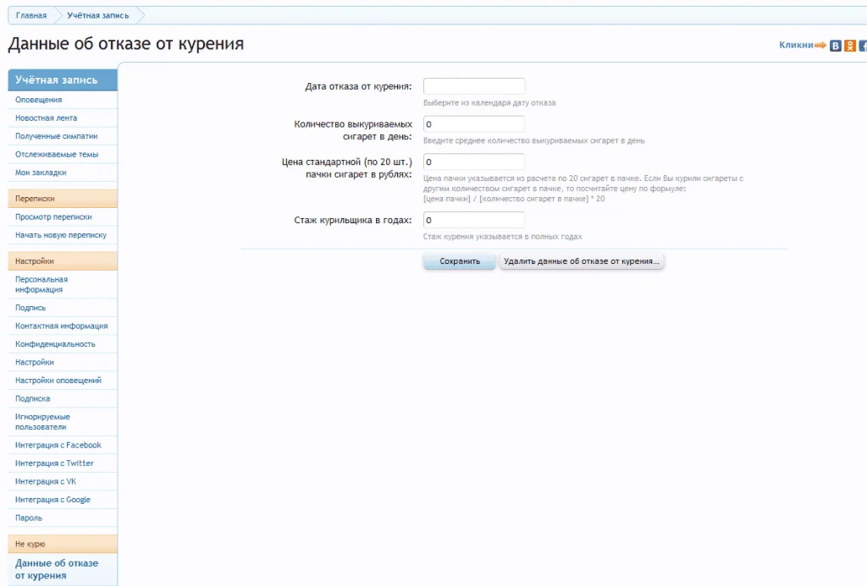Click the Odnoklassniki share icon
Viewport: 867px width, 586px height.
tap(849, 46)
